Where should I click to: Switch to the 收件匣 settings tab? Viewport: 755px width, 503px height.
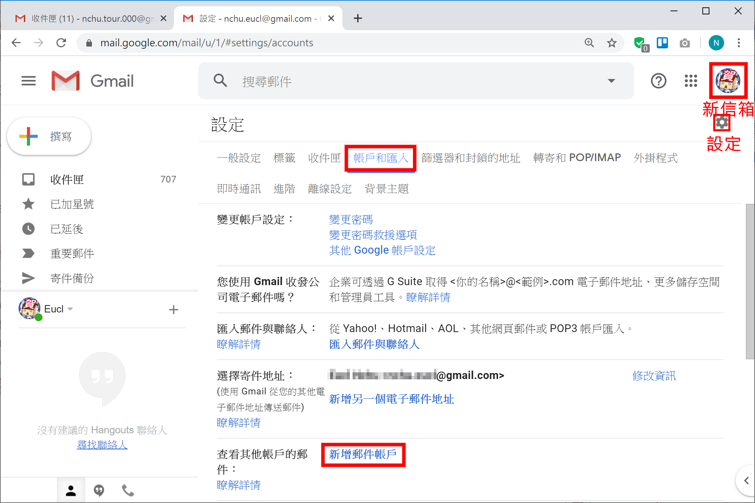tap(325, 158)
